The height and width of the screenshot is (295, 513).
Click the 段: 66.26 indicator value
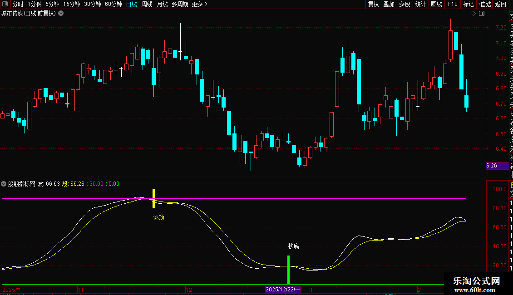click(x=73, y=184)
